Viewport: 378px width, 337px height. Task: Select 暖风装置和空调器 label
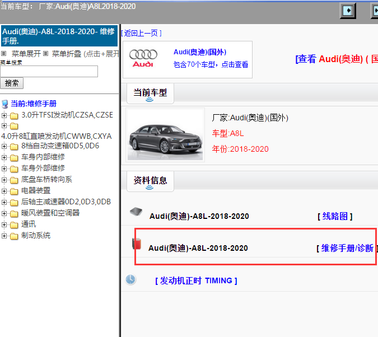coord(50,213)
